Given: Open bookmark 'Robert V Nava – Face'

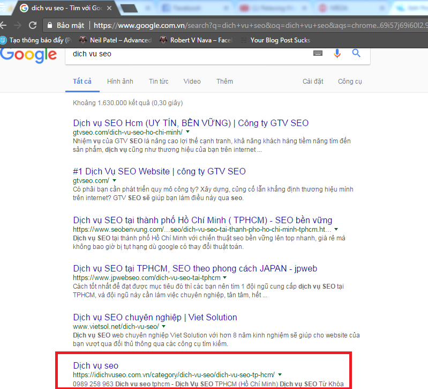Looking at the screenshot, I should pyautogui.click(x=196, y=40).
